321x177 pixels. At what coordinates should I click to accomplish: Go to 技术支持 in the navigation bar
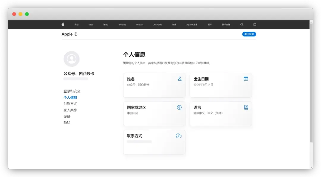[x=226, y=25]
